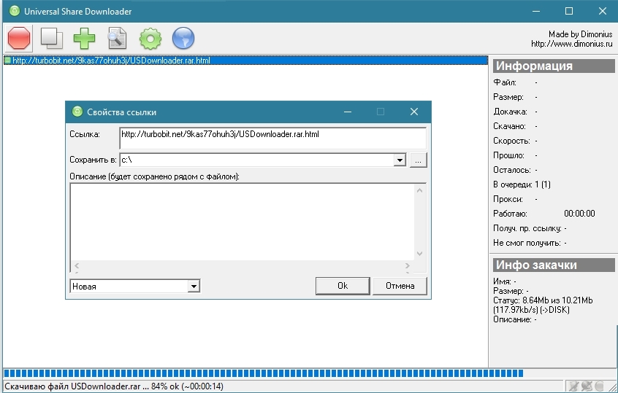This screenshot has width=618, height=393.
Task: Select the turbobit.net link in list
Action: (x=110, y=61)
